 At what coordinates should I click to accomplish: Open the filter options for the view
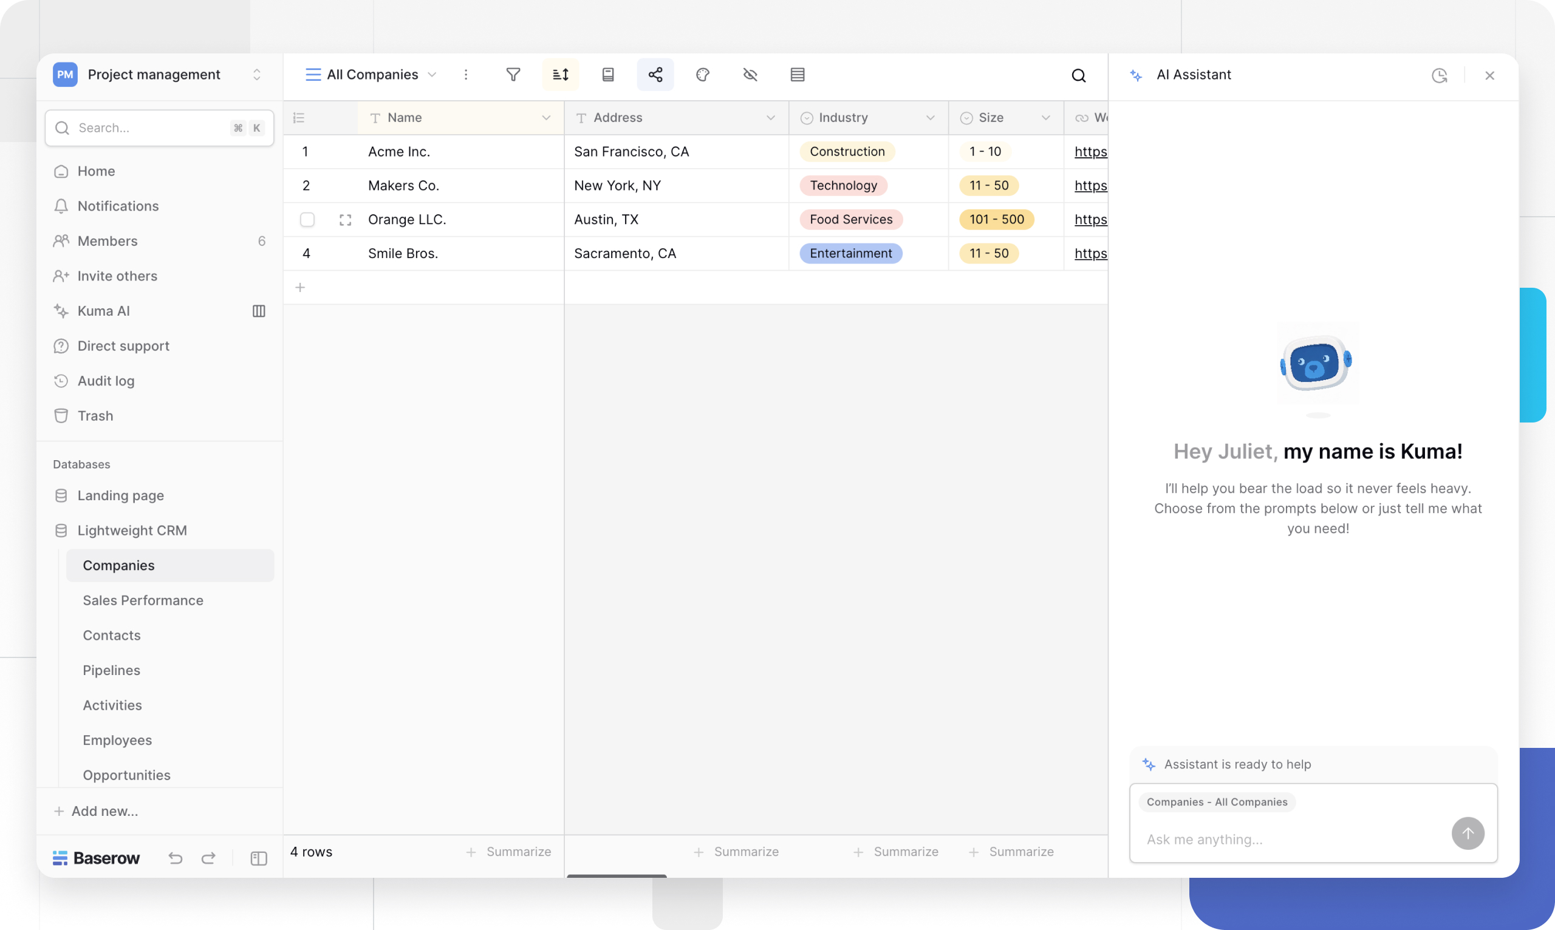[513, 75]
